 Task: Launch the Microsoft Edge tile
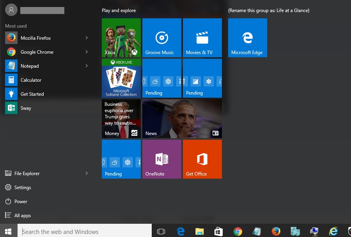pos(248,38)
